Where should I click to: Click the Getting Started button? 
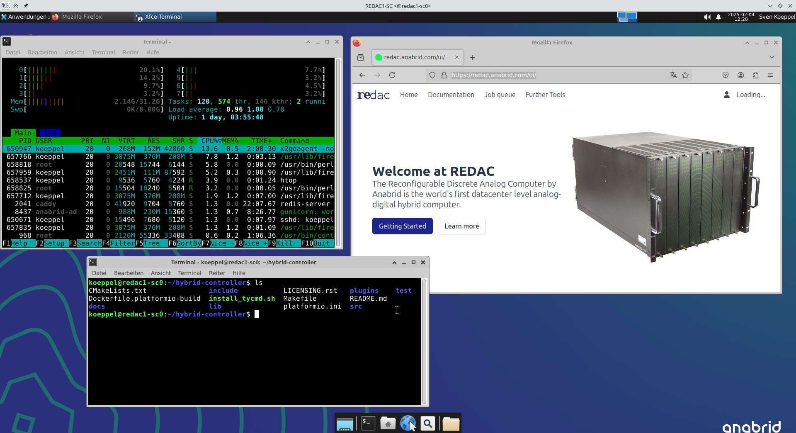pos(402,226)
